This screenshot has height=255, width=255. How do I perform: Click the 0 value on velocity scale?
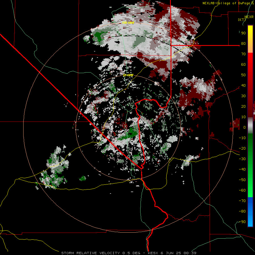click(245, 127)
